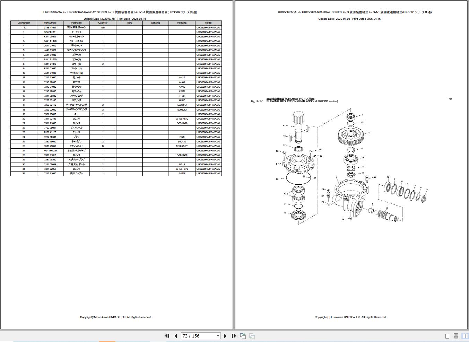Switch to continuous scrolling view
Screen dimensions: 469x342
pyautogui.click(x=456, y=336)
